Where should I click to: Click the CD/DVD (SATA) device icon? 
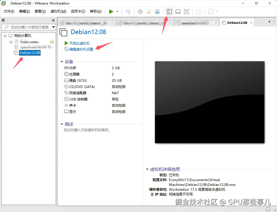click(x=66, y=87)
